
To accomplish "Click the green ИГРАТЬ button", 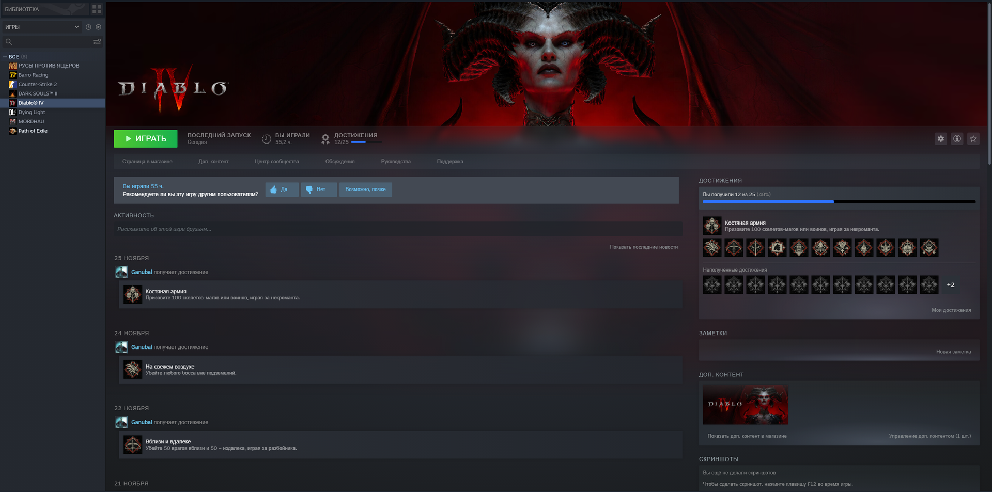I will coord(146,138).
